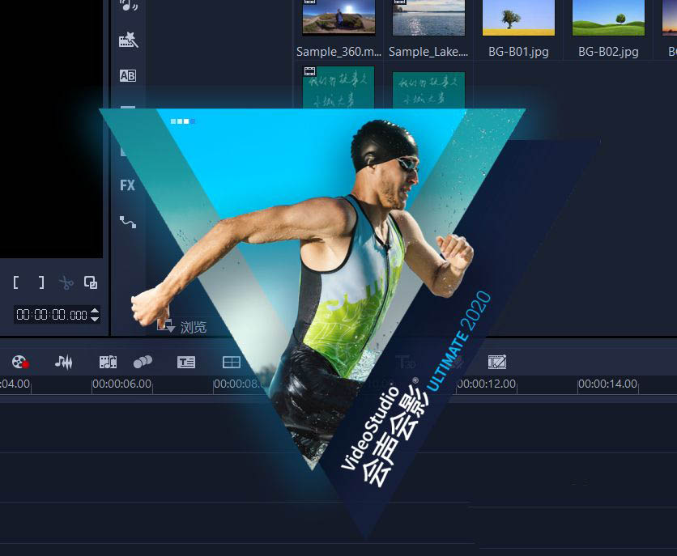
Task: Click the enlarge/copy preview icon
Action: (x=91, y=282)
